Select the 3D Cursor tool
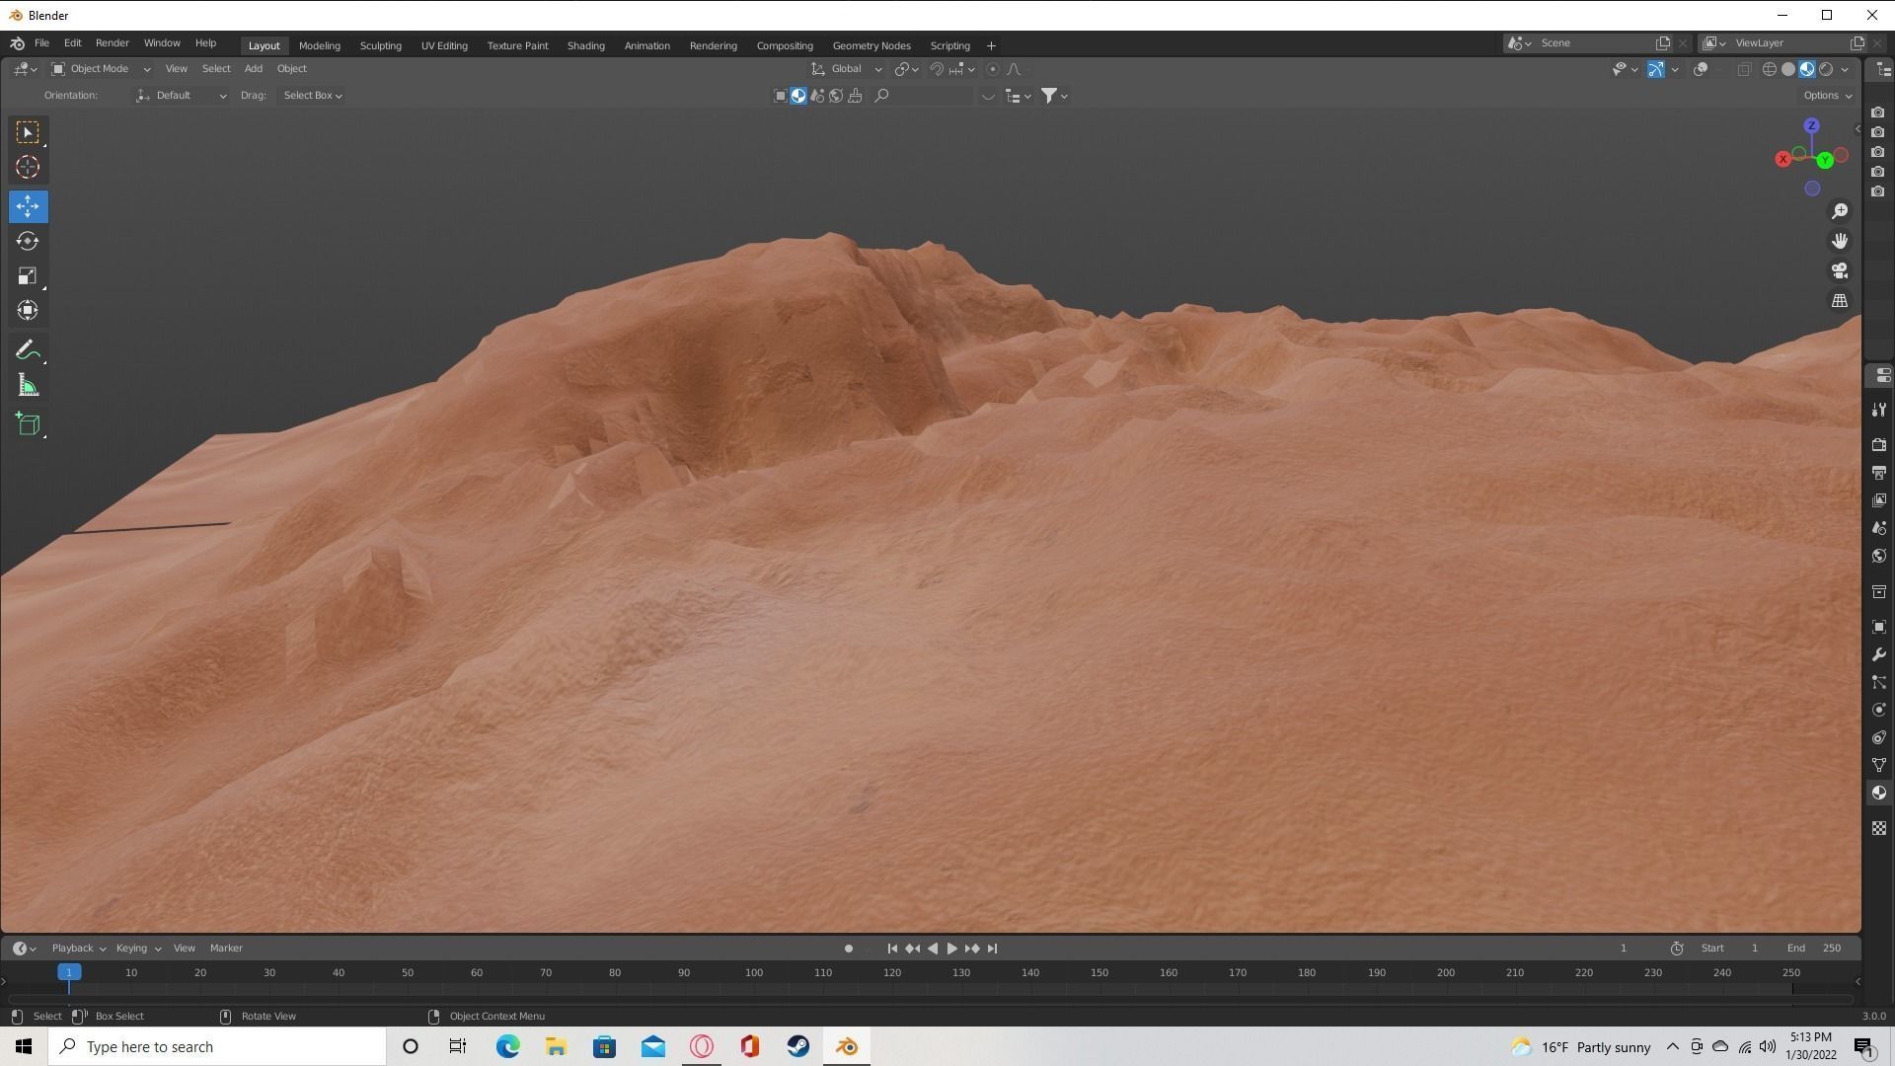Viewport: 1895px width, 1066px height. pyautogui.click(x=28, y=167)
